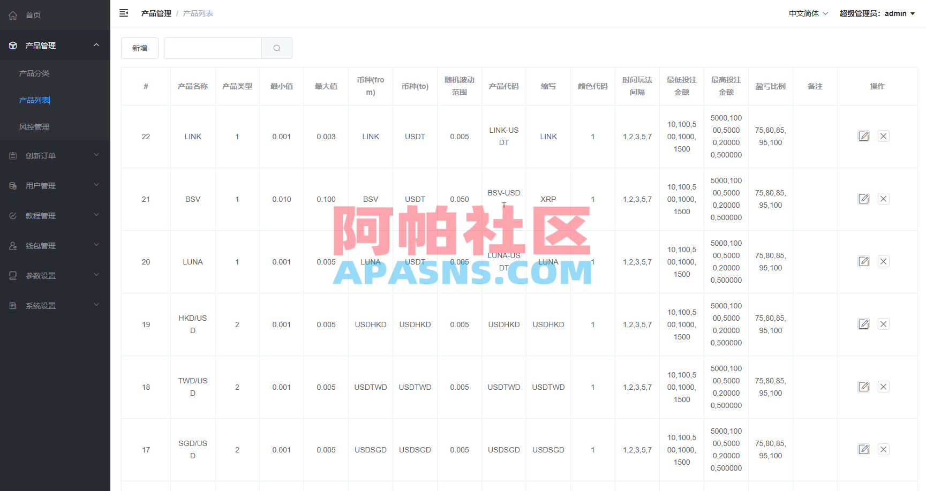Click product code cell USDSGD
Viewport: 926px width, 491px height.
click(x=504, y=450)
